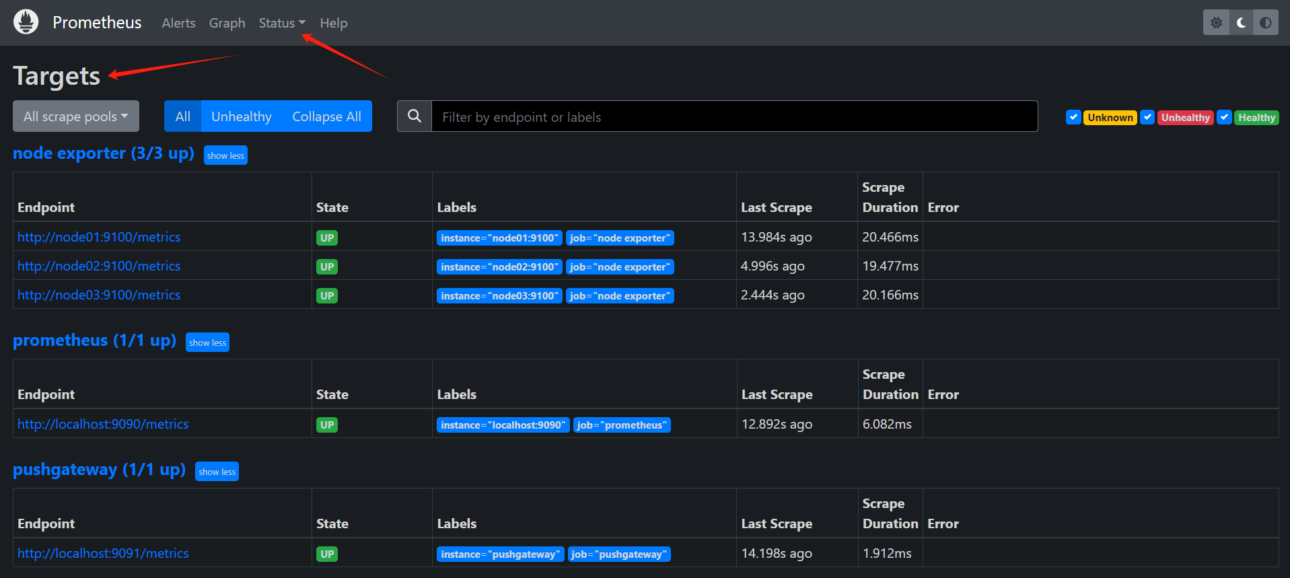Image resolution: width=1290 pixels, height=578 pixels.
Task: Click the 19.477ms scrape duration value
Action: [890, 266]
